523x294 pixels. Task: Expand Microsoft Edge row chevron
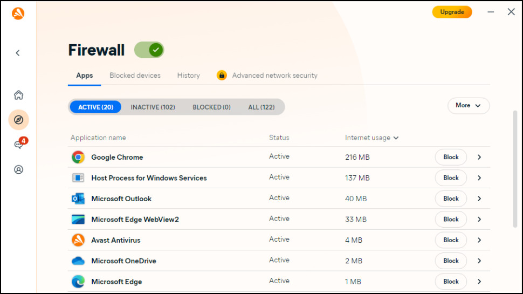(x=479, y=281)
